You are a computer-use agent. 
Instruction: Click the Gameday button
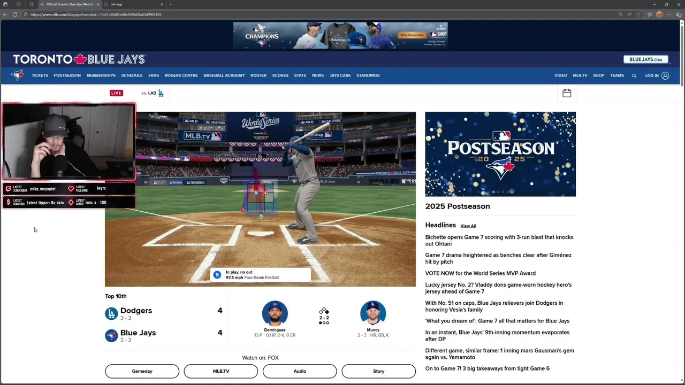coord(142,371)
